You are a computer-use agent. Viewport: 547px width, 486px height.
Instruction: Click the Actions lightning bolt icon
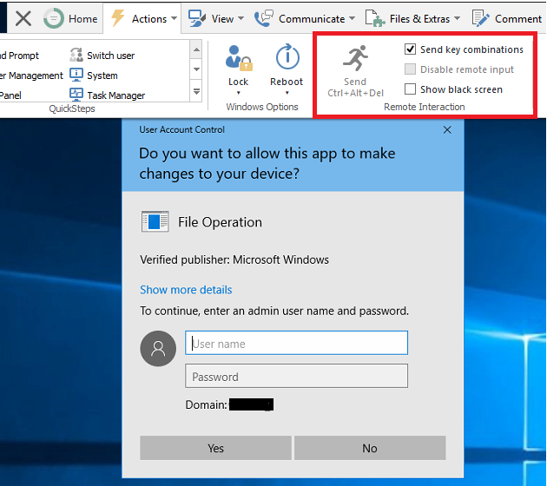[x=117, y=17]
